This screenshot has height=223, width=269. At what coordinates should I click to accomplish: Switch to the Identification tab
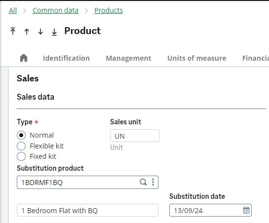[67, 58]
